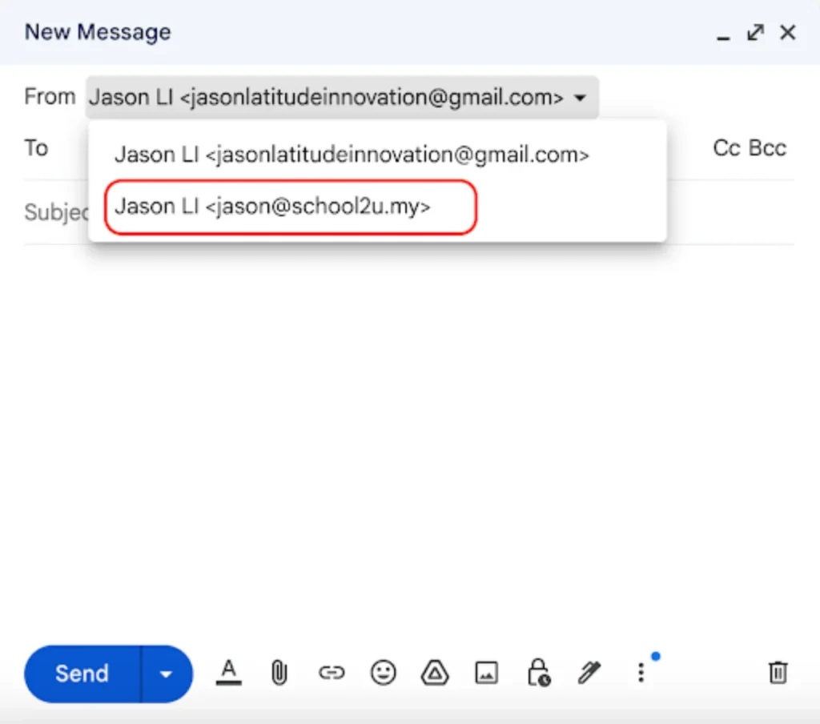Insert files using Google Drive icon

pyautogui.click(x=434, y=673)
